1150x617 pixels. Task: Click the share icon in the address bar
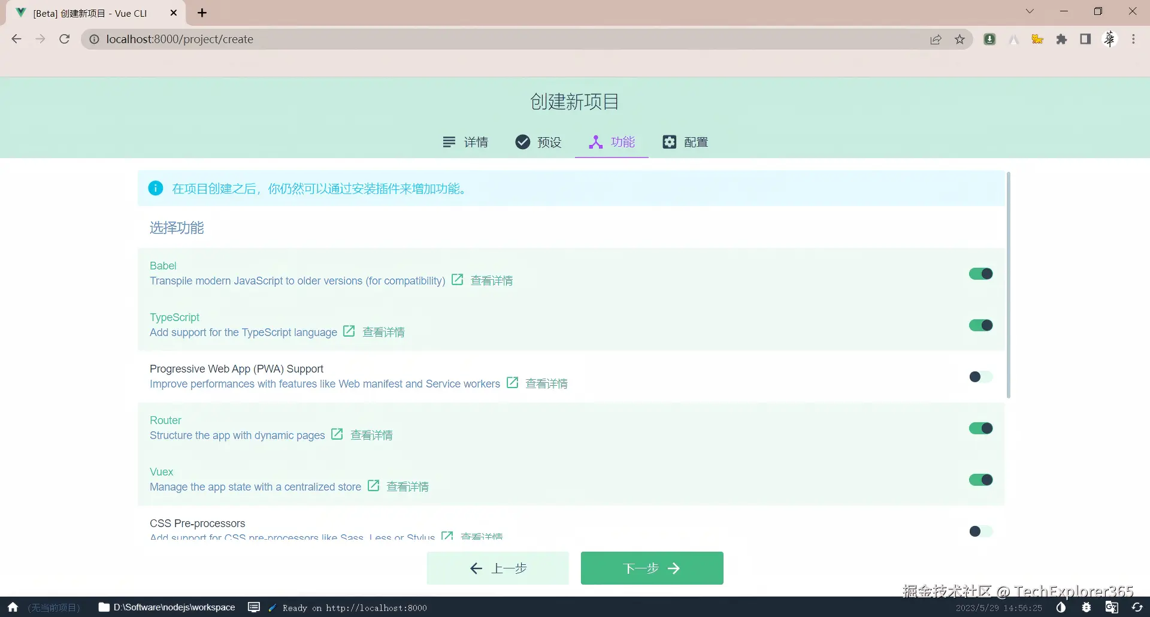coord(936,39)
